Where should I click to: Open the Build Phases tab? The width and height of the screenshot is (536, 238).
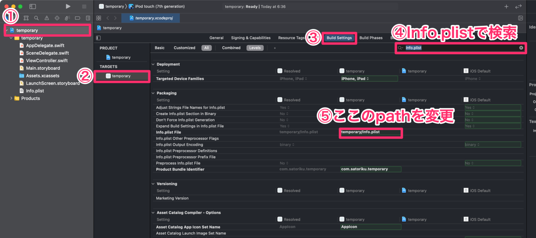(x=371, y=38)
